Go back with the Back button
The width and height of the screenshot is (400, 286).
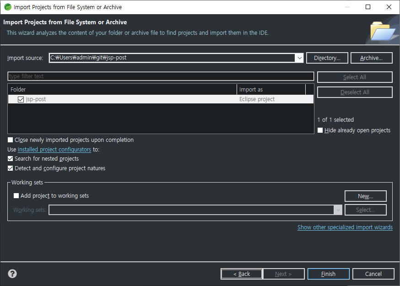coord(241,274)
